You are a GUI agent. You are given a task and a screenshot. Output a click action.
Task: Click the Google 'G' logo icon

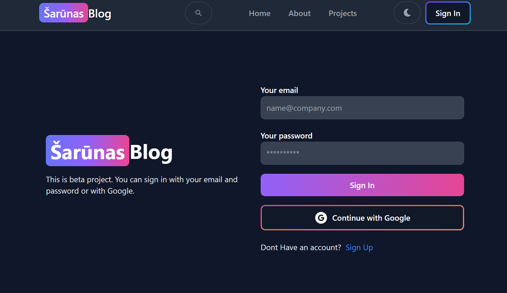point(321,218)
